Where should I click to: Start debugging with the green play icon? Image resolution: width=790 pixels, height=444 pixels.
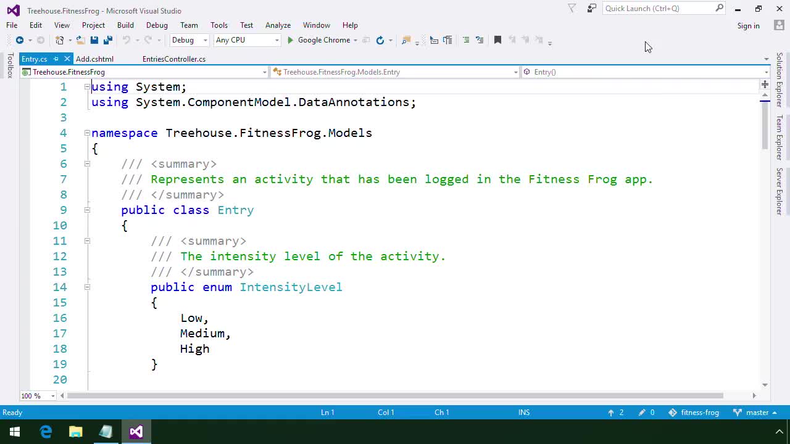(x=290, y=40)
